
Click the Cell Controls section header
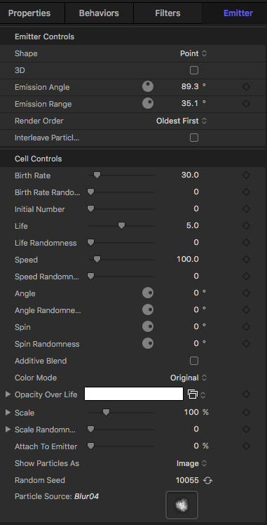(x=38, y=159)
